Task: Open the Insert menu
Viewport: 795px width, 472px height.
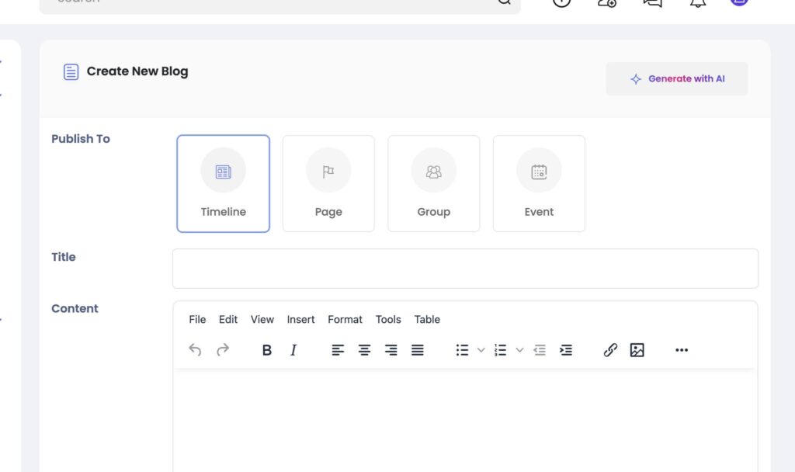Action: [x=300, y=319]
